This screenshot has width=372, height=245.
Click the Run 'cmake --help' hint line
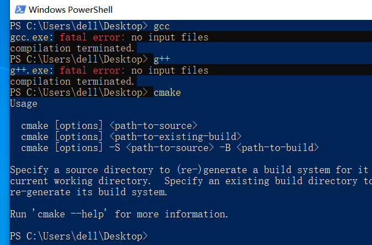point(119,214)
